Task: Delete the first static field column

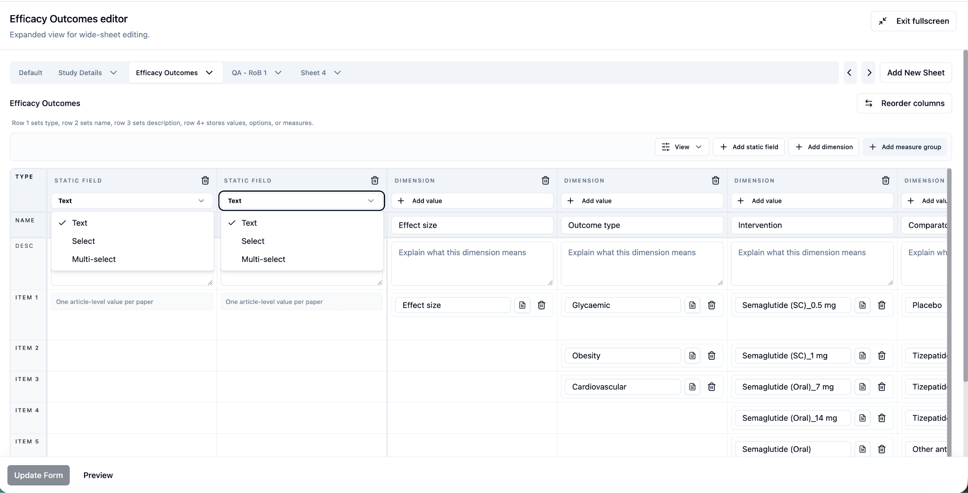Action: pos(205,180)
